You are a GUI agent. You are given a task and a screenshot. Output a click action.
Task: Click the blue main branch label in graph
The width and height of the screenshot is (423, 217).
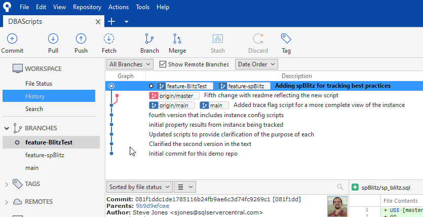point(214,105)
